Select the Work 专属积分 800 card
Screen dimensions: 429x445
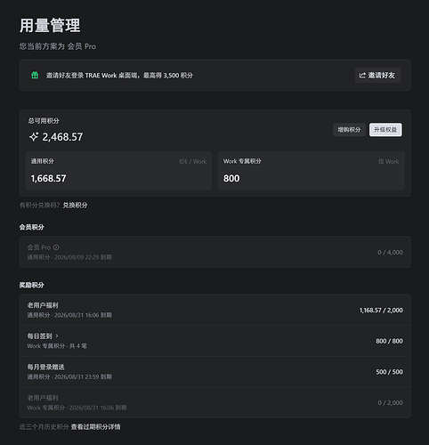click(x=312, y=171)
